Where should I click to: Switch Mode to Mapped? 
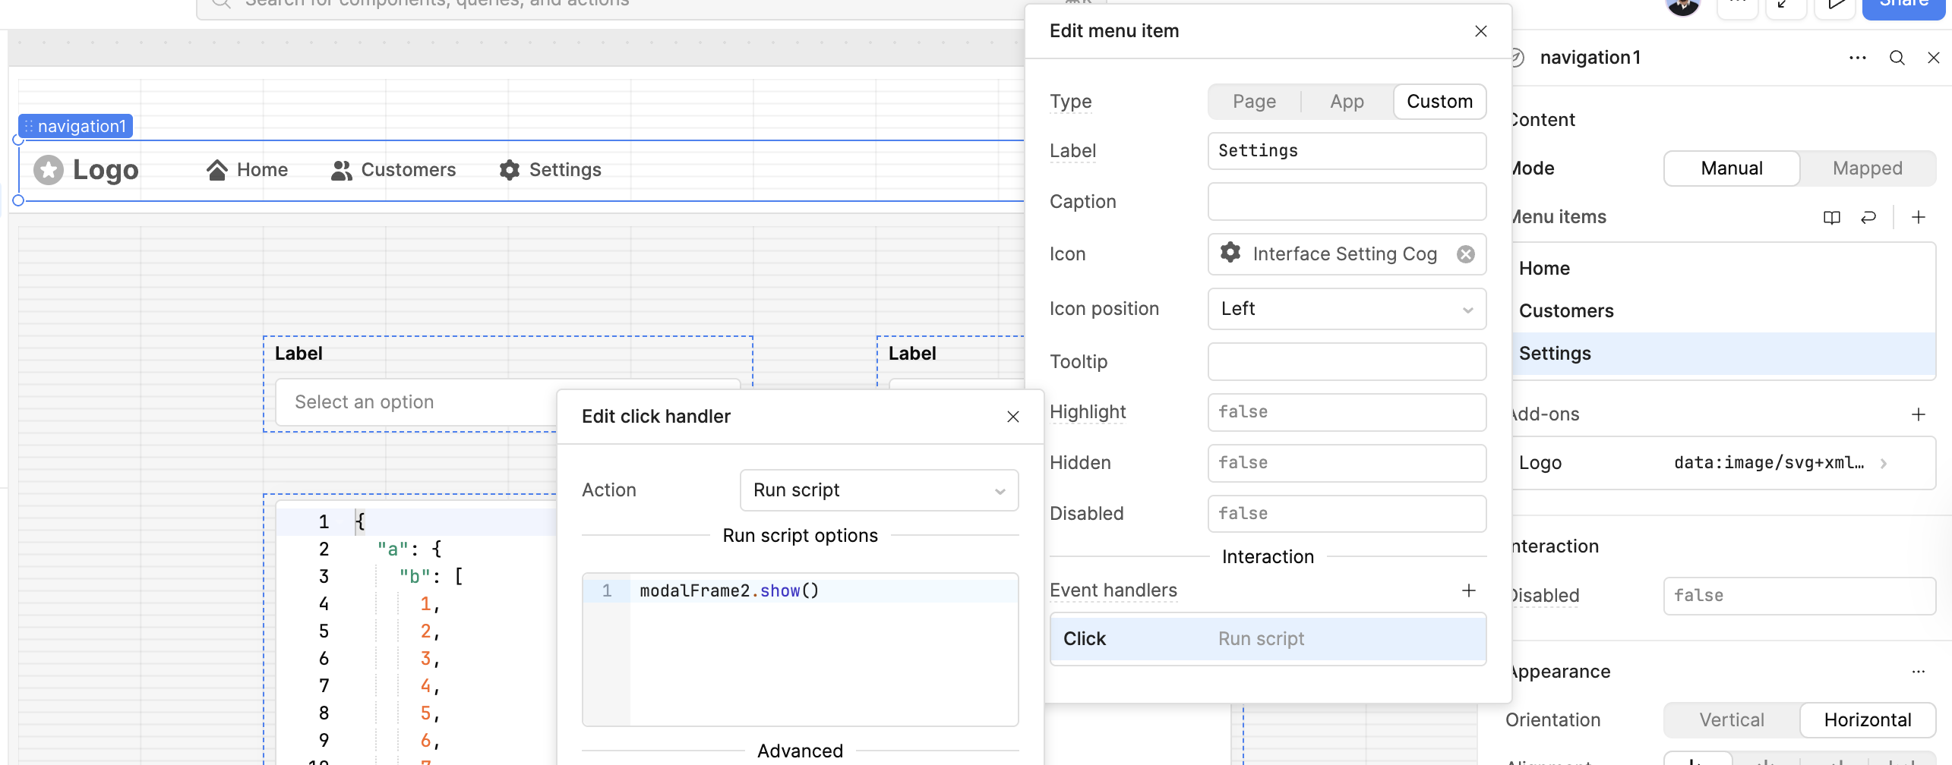tap(1867, 168)
